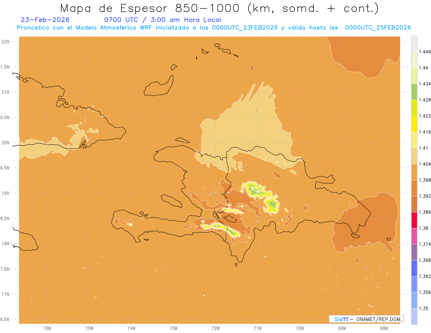Pick the light gray swatch above 1.446
431x333 pixels.
pos(414,43)
